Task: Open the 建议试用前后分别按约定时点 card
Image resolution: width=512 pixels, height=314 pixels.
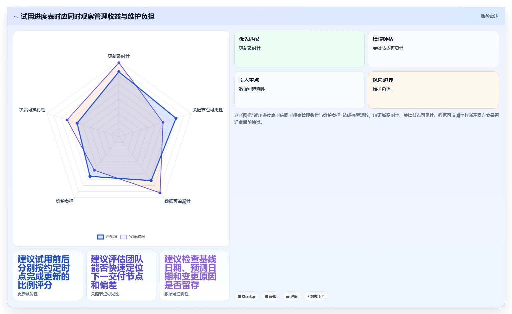Action: point(48,275)
